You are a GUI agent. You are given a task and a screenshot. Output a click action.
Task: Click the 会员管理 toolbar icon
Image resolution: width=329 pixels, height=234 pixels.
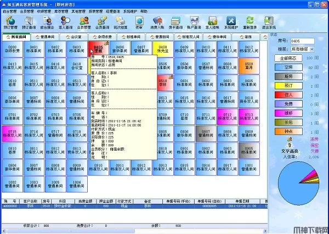pos(84,22)
